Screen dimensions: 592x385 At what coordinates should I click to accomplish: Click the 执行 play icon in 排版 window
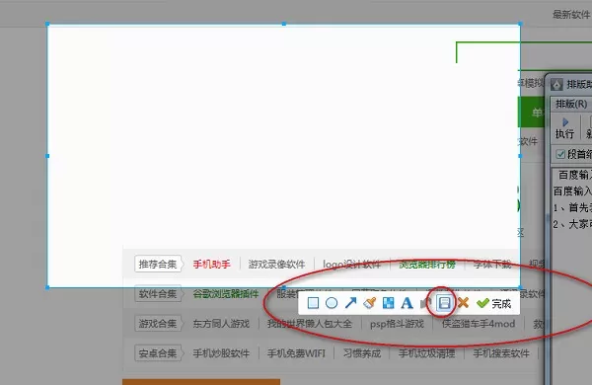tap(565, 122)
